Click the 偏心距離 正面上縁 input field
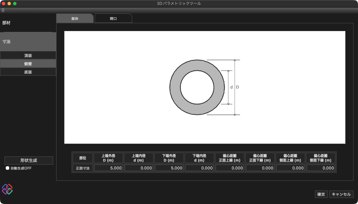 tap(230, 168)
